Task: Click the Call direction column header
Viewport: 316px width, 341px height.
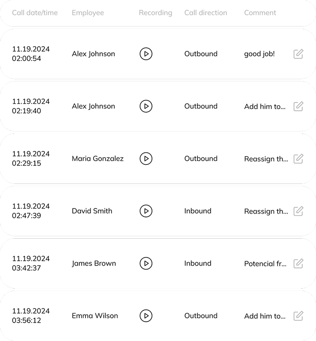Action: pos(206,13)
